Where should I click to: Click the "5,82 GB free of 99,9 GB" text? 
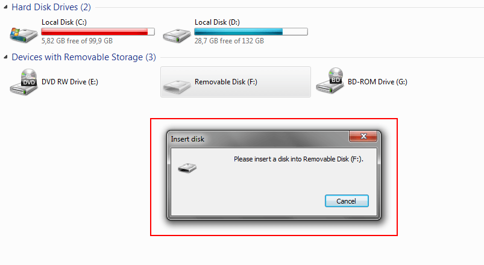(77, 41)
